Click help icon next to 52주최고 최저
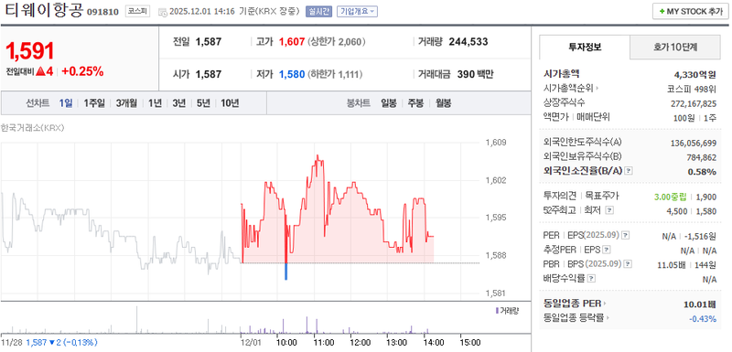 [x=609, y=210]
